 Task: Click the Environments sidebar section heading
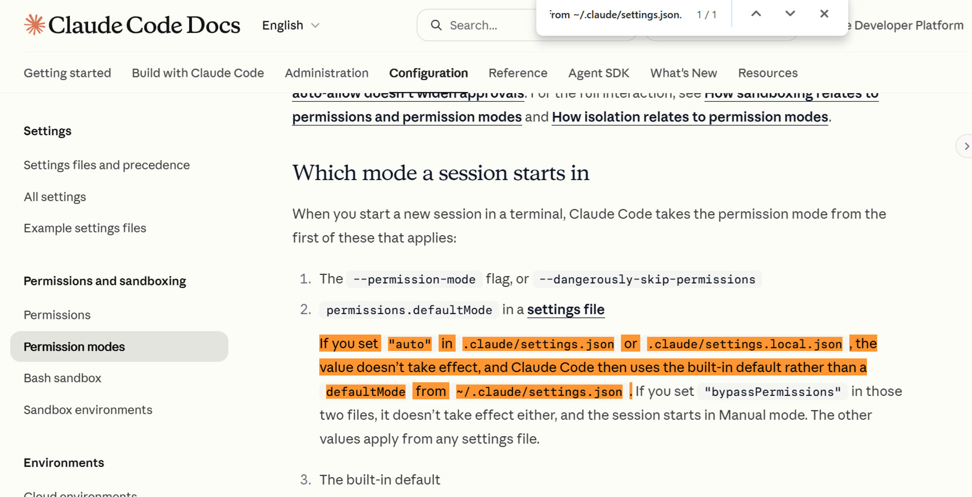pyautogui.click(x=64, y=463)
